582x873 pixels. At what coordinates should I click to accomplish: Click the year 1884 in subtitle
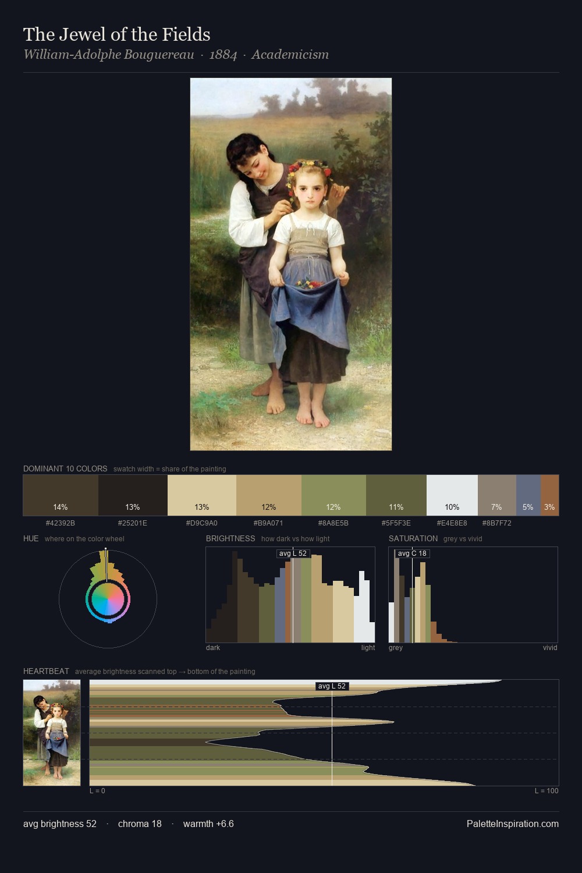pyautogui.click(x=223, y=55)
